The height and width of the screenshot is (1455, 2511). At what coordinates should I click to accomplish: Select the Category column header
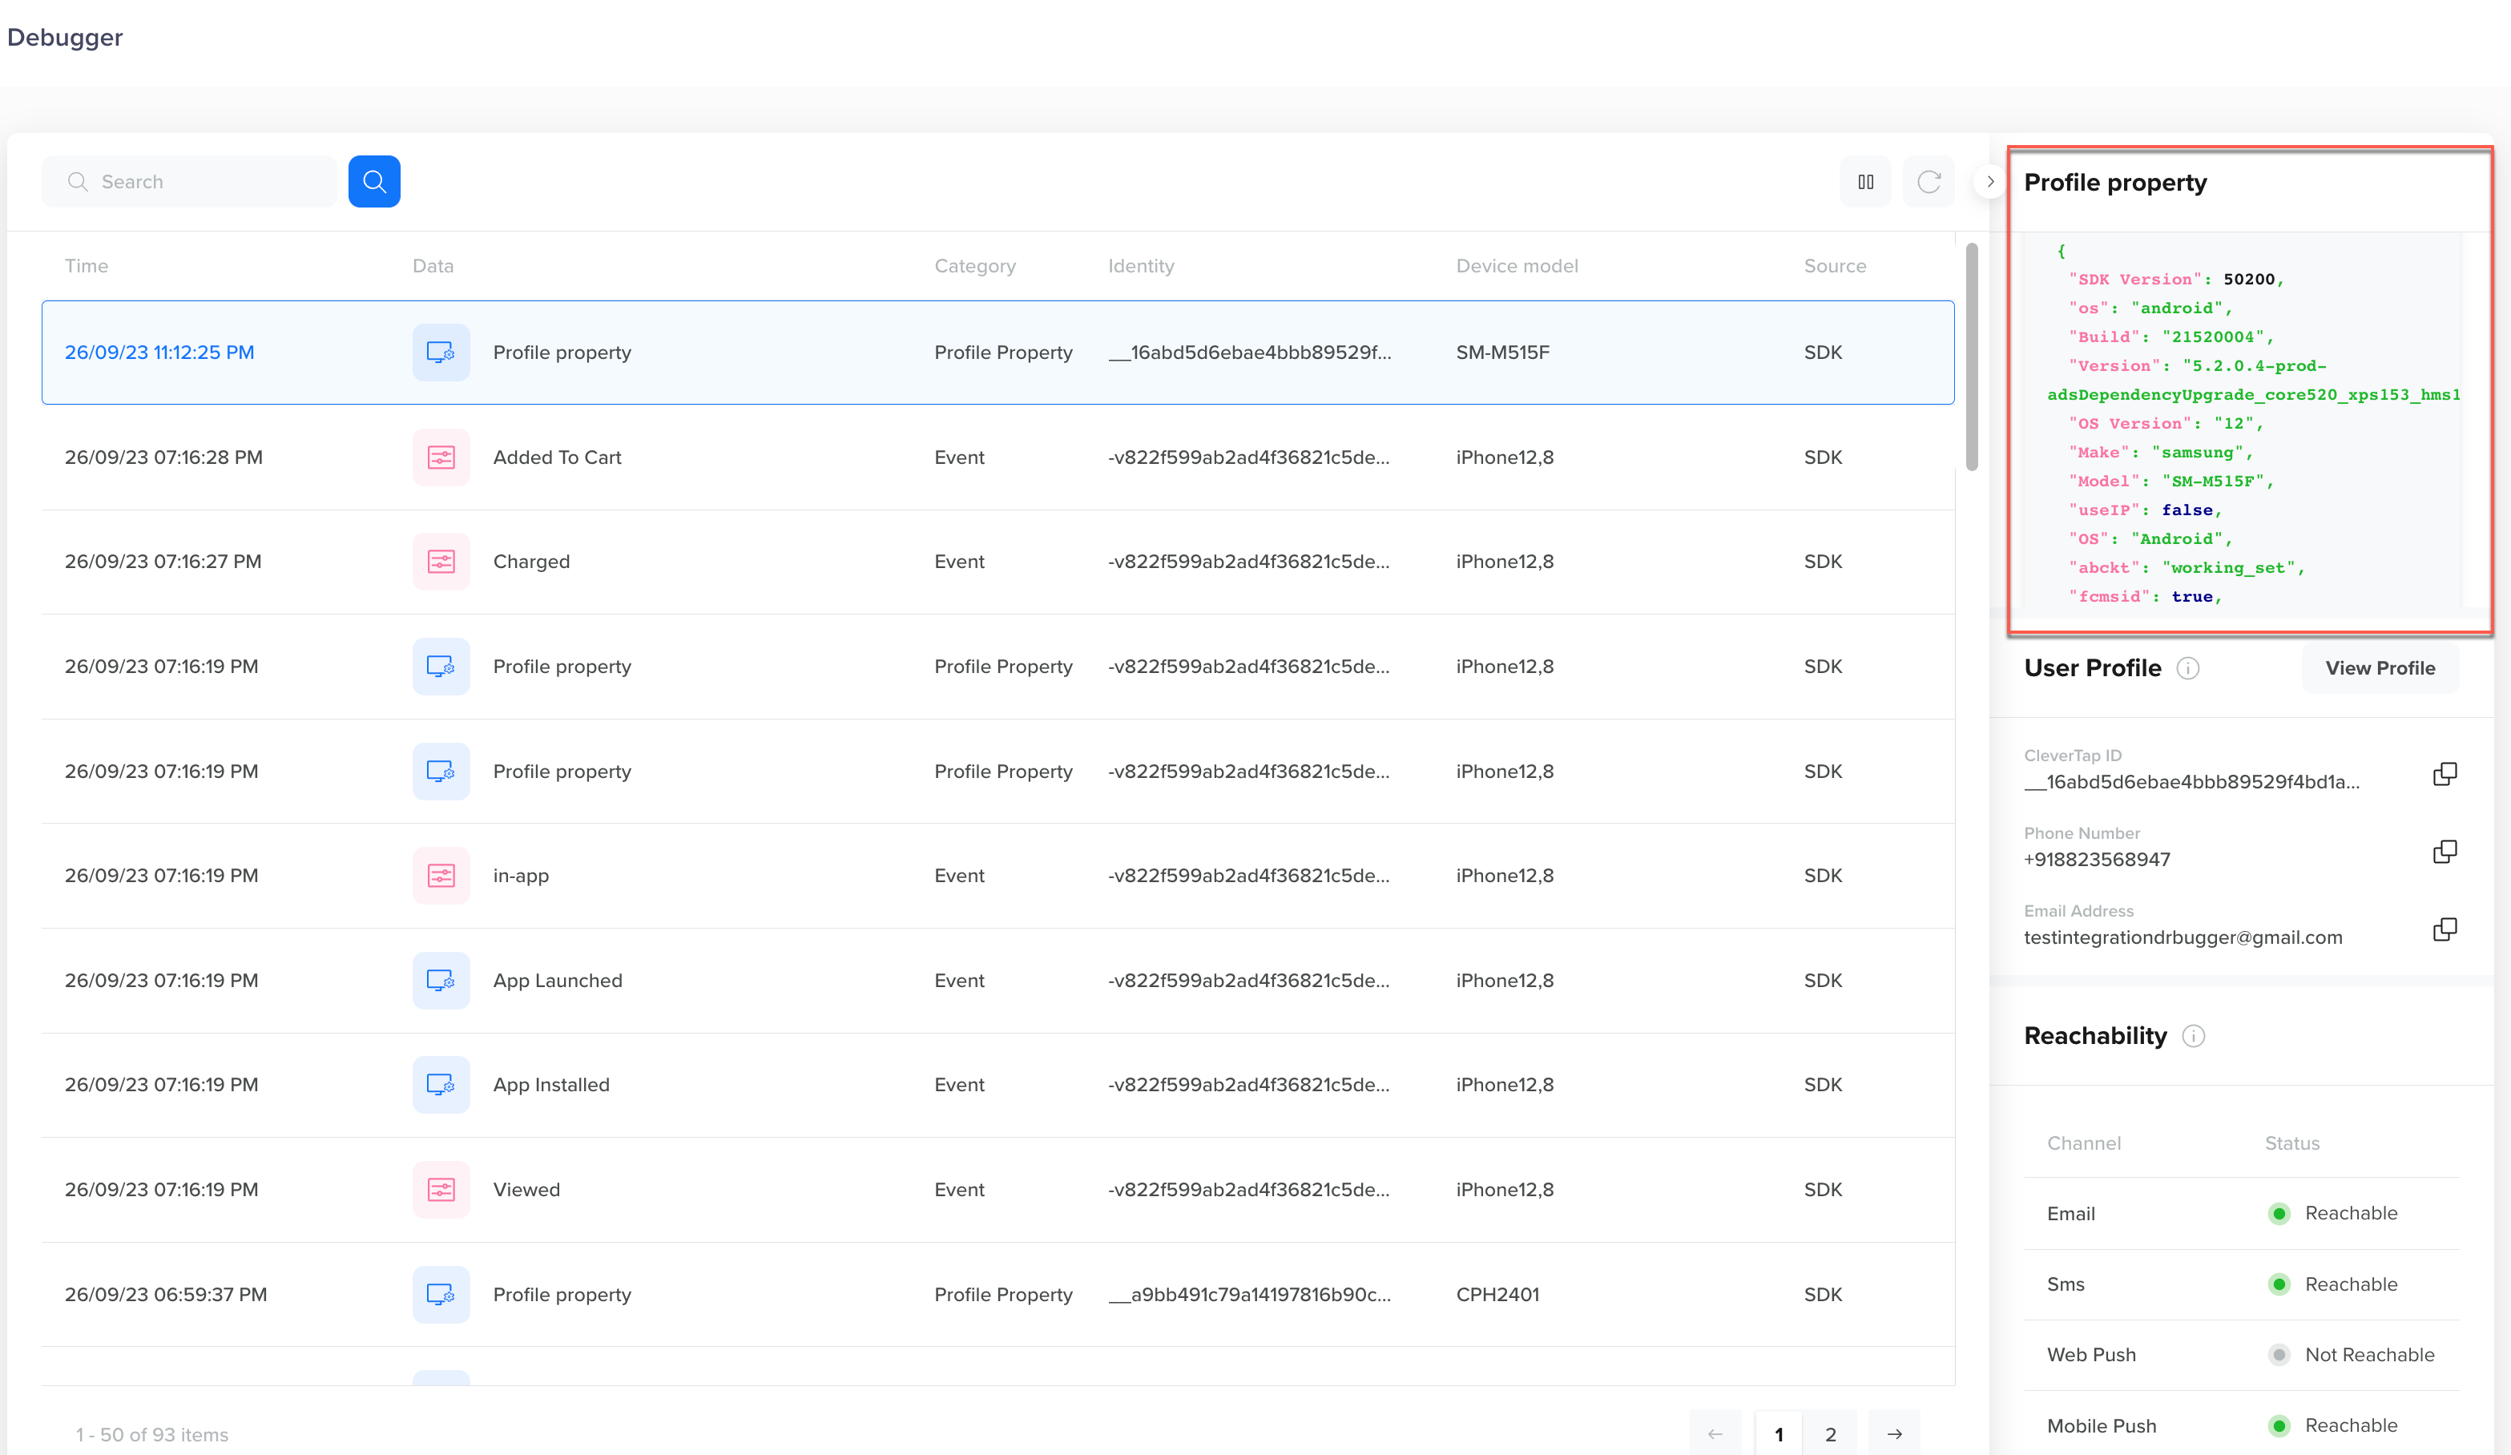coord(975,265)
